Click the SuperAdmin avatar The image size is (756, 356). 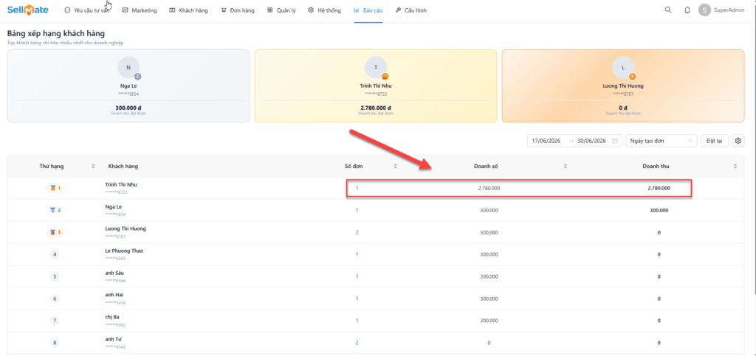704,10
